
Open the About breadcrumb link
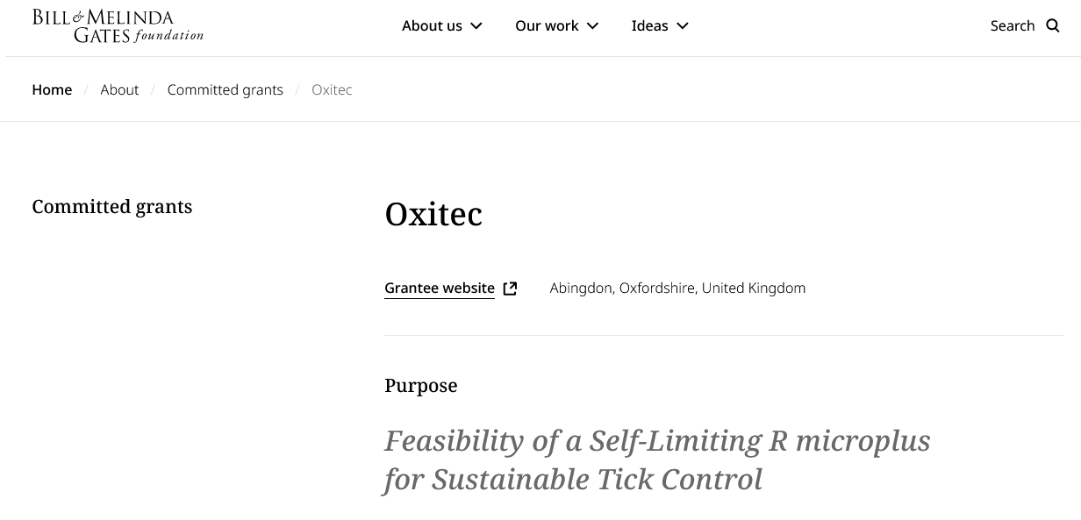pyautogui.click(x=119, y=89)
